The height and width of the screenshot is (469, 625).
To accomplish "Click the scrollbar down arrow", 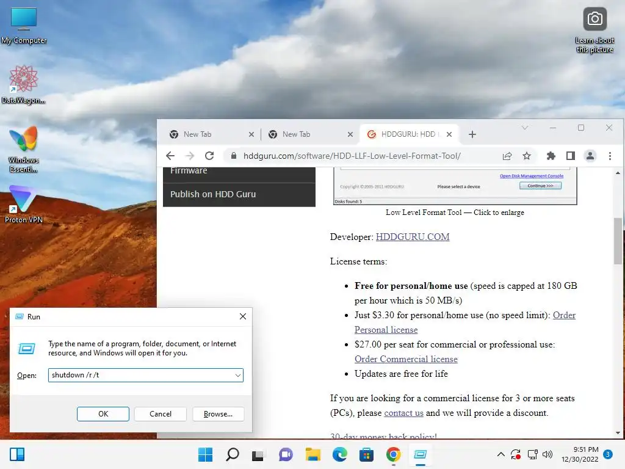I will pyautogui.click(x=618, y=433).
